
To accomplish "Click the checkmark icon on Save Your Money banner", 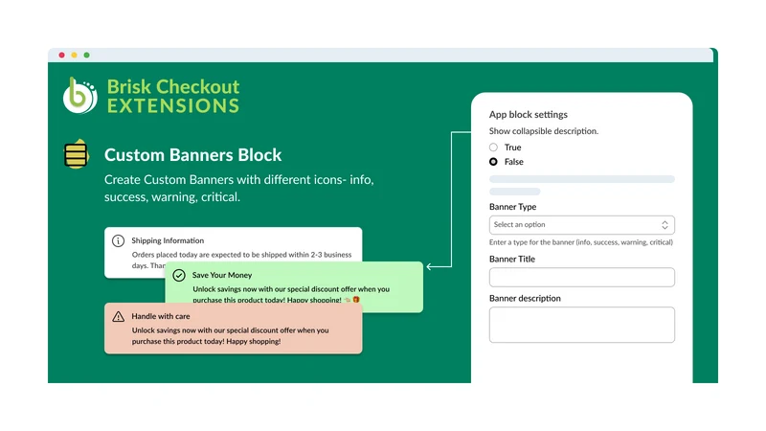I will click(179, 275).
